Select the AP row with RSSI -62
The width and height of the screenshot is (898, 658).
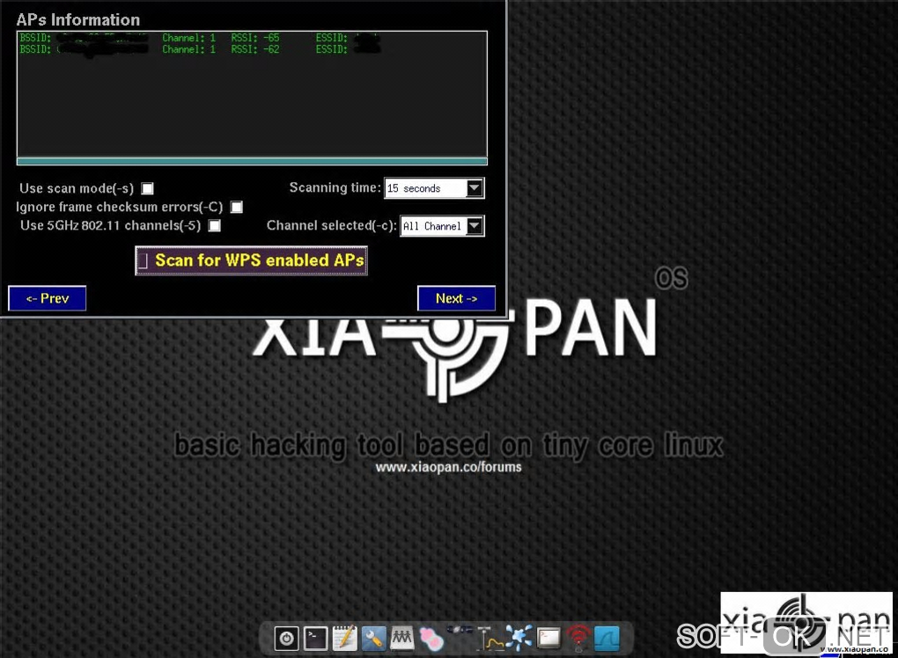point(252,49)
